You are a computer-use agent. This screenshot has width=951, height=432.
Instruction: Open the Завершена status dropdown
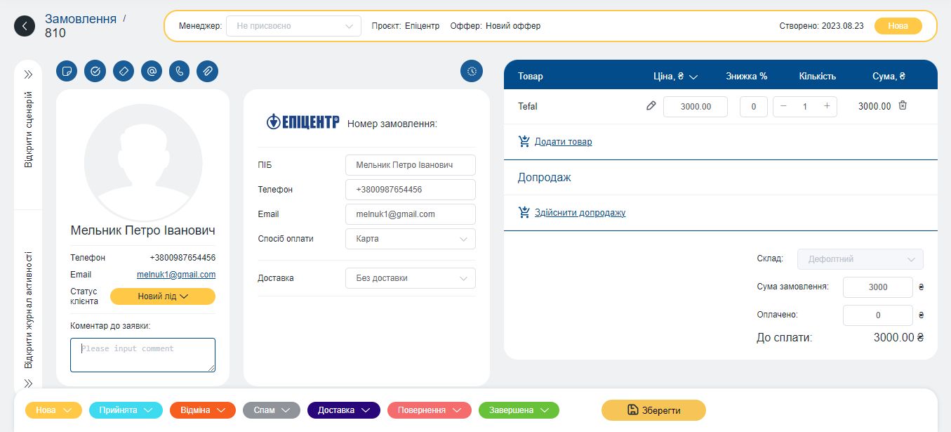(519, 410)
